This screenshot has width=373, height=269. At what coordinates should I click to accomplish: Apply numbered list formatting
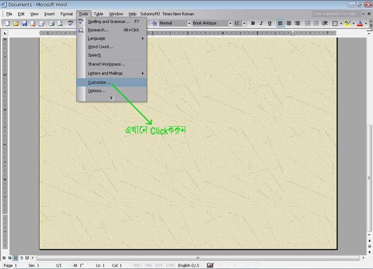click(x=308, y=23)
